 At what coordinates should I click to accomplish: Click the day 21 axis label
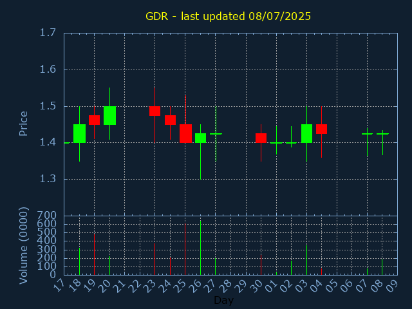[x=120, y=286]
